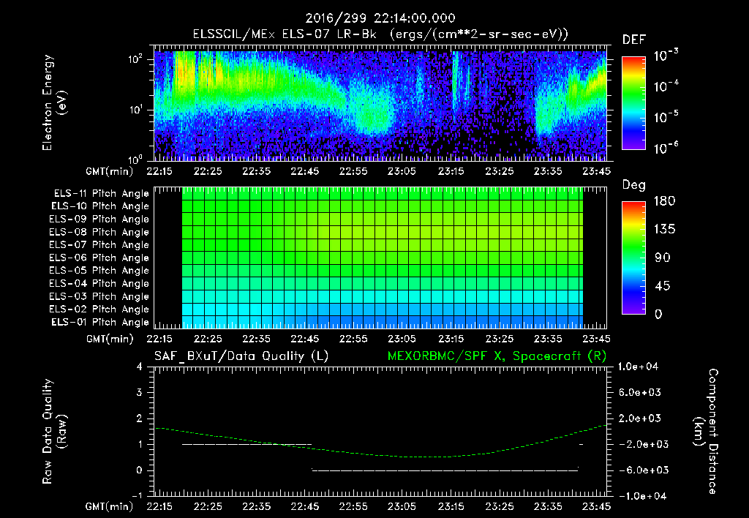Click the ELS-06 Pitch Angle row label
The width and height of the screenshot is (749, 518).
[99, 258]
